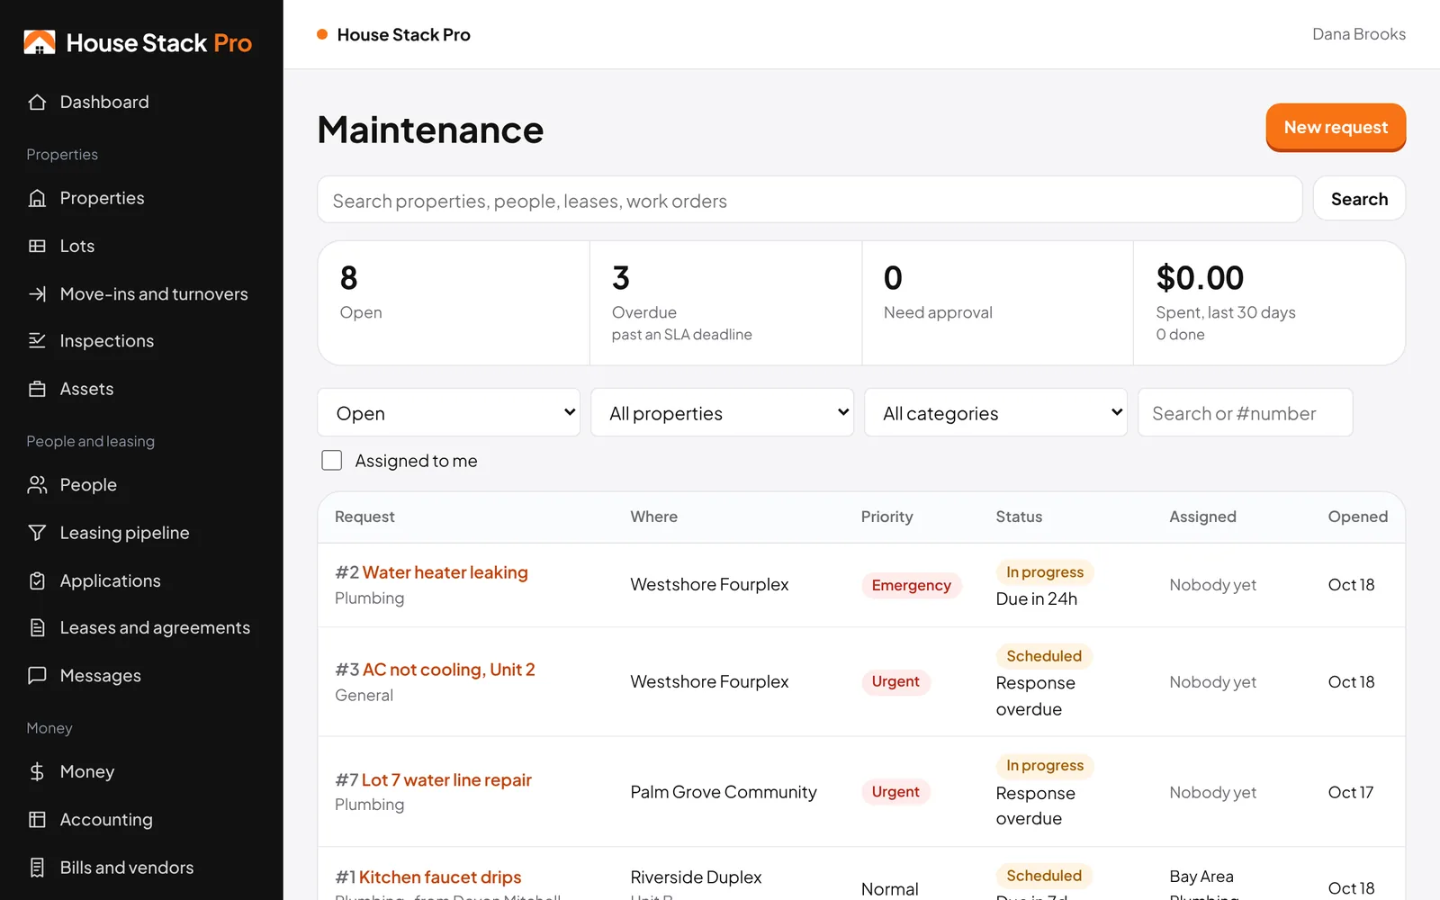Image resolution: width=1440 pixels, height=900 pixels.
Task: Click the Money dollar sign icon
Action: [37, 771]
